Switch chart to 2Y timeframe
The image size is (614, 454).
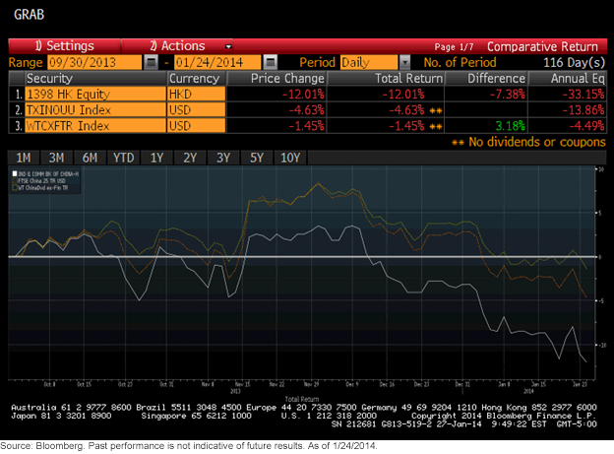(x=190, y=158)
